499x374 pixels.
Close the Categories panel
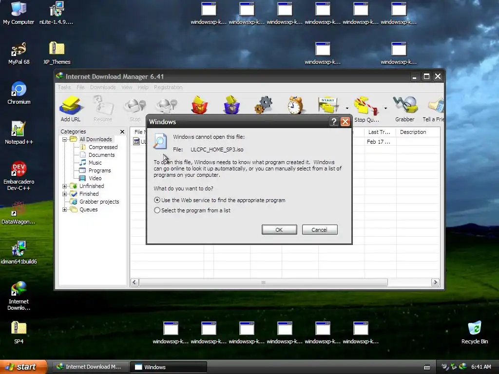(122, 131)
